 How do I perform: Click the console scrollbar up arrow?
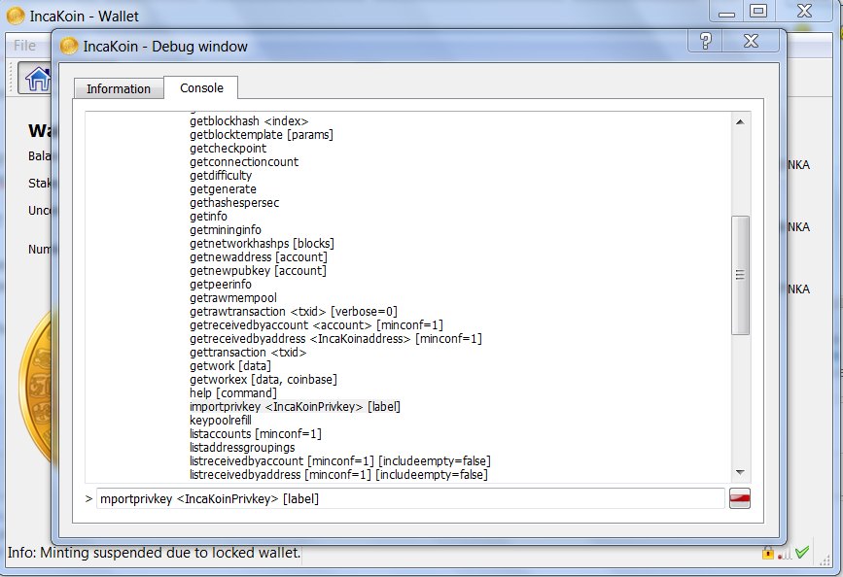click(740, 122)
